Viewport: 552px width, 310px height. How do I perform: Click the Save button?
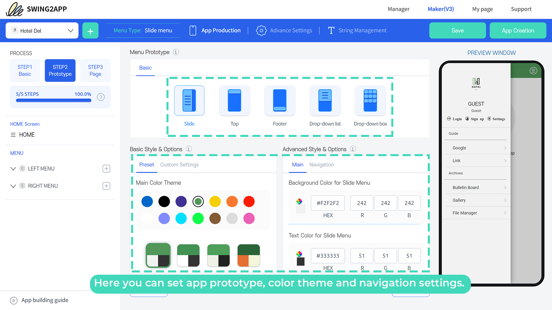pos(457,30)
